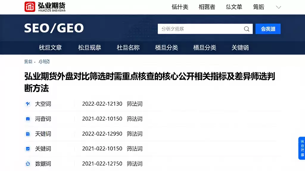
Task: Click the 筛法词 tag in 天键词 row
Action: [135, 134]
